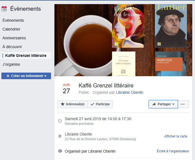The image size is (195, 160).
Task: Open the event cover photo
Action: click(x=123, y=40)
